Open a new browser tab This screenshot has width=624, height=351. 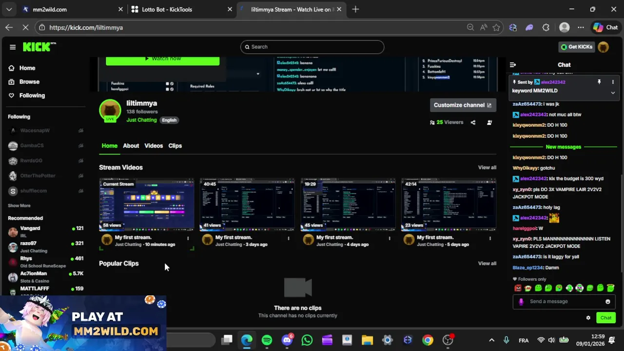click(355, 9)
